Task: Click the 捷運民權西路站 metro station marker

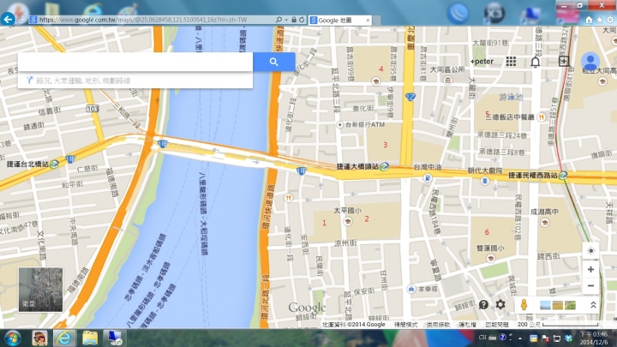Action: point(563,175)
